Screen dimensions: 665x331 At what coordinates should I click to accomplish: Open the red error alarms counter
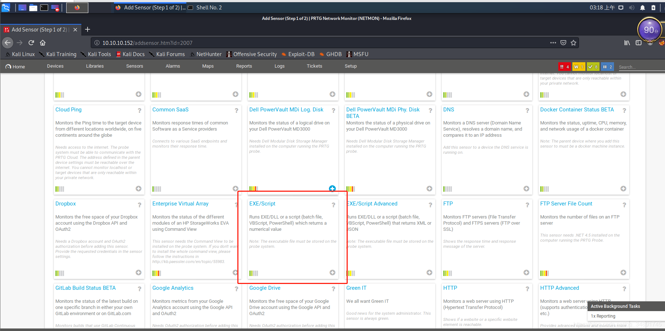[564, 67]
